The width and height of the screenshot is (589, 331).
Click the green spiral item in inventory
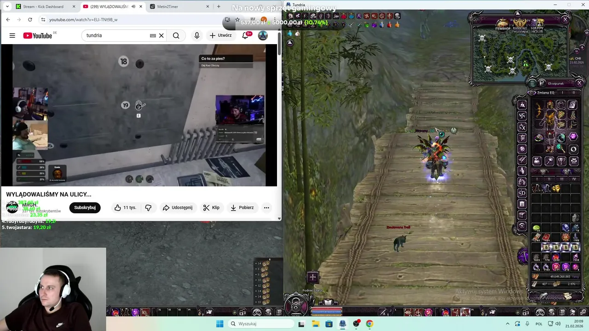point(537,228)
